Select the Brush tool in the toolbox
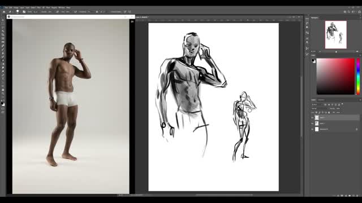This screenshot has height=203, width=362. coord(3,50)
